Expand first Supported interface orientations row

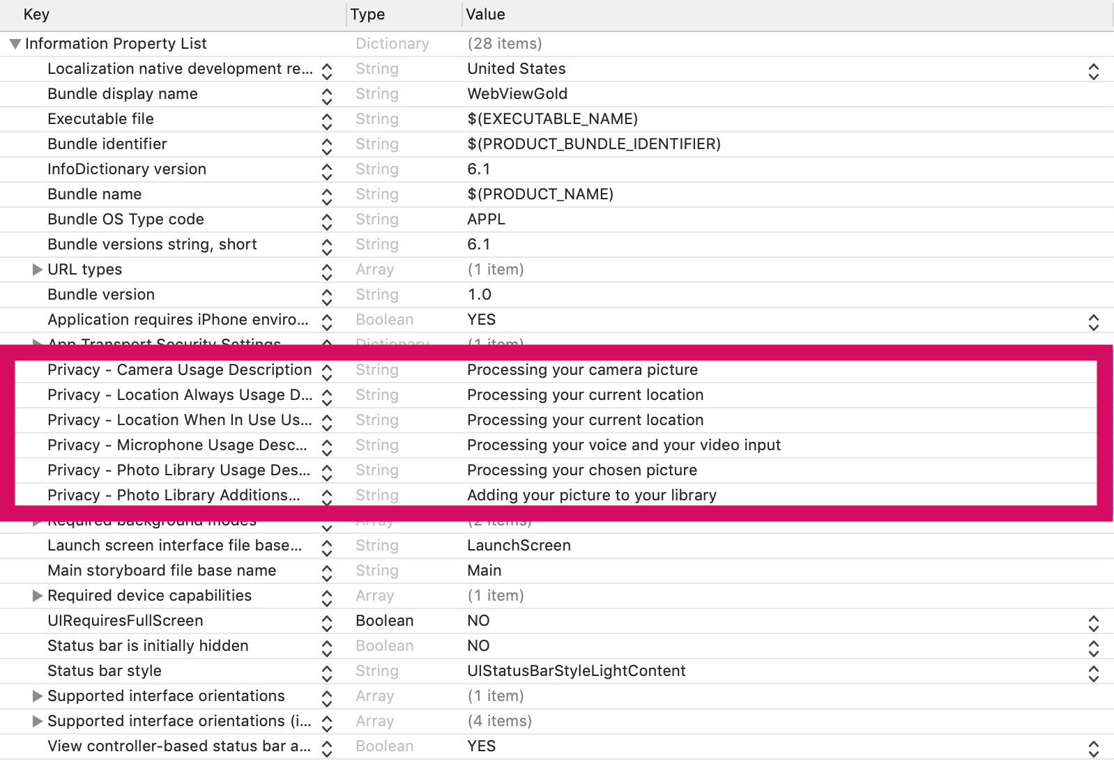click(x=38, y=696)
